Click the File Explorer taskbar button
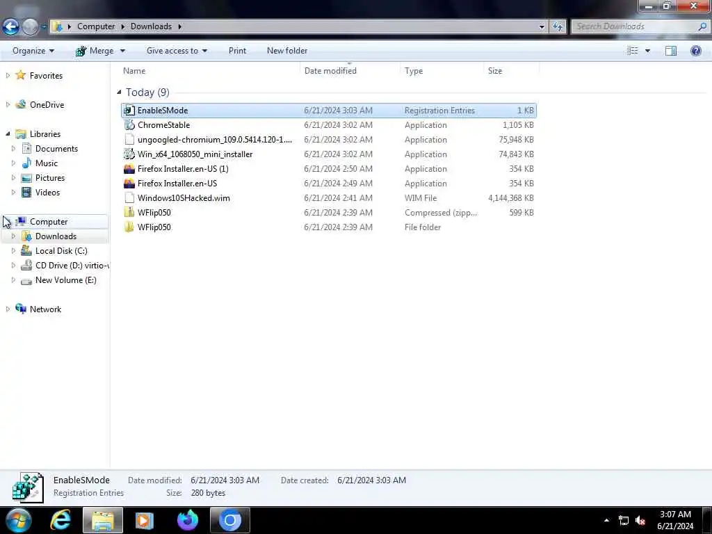 coord(103,520)
